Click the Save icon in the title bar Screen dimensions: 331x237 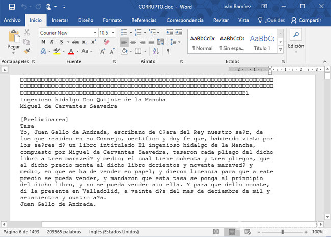click(12, 7)
